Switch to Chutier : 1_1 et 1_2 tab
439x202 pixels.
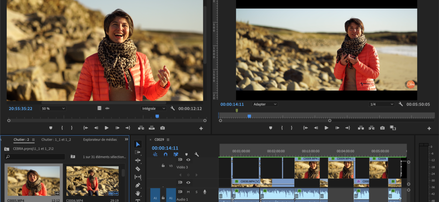pos(56,140)
